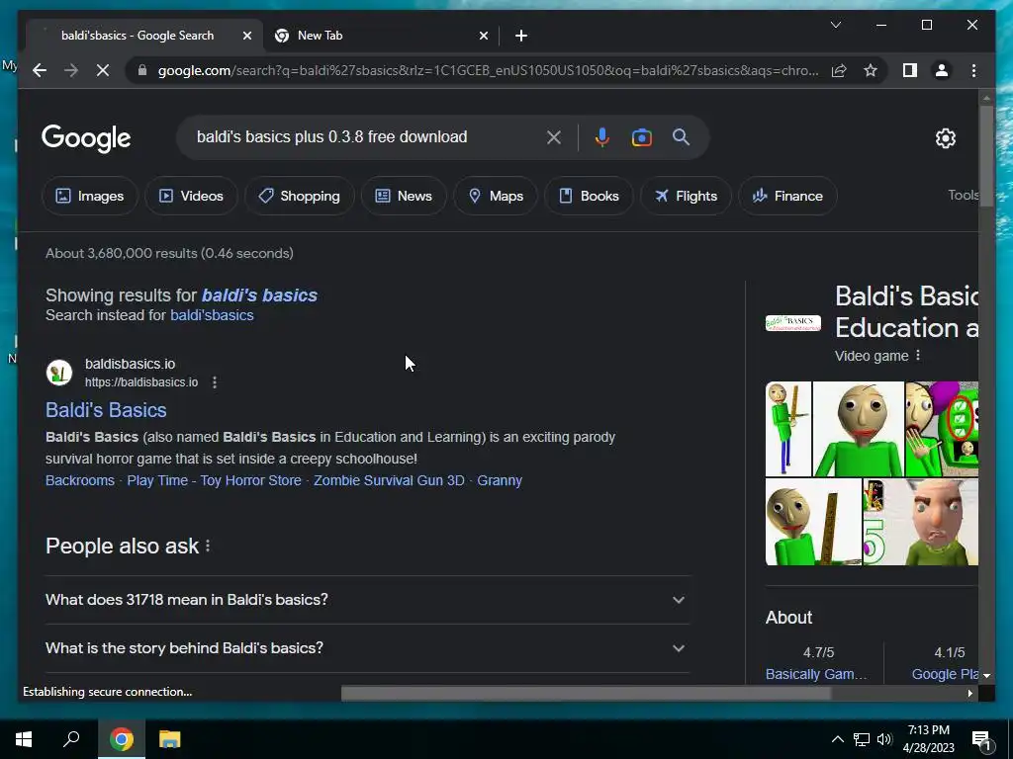The width and height of the screenshot is (1013, 759).
Task: Open the Granny sitelink
Action: pyautogui.click(x=500, y=480)
